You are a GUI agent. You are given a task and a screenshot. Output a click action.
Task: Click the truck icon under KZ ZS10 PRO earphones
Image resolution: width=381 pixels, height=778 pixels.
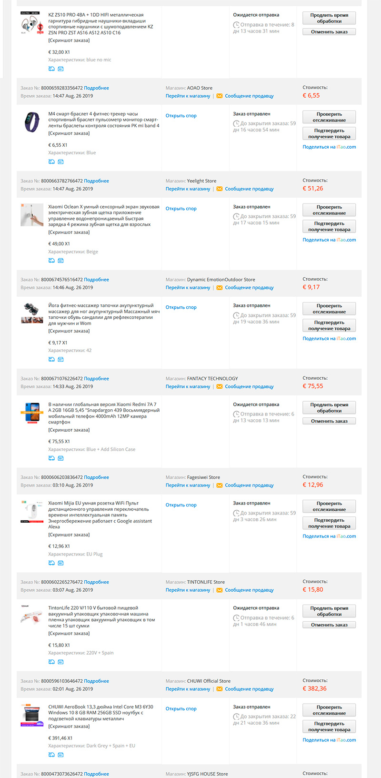[x=51, y=69]
